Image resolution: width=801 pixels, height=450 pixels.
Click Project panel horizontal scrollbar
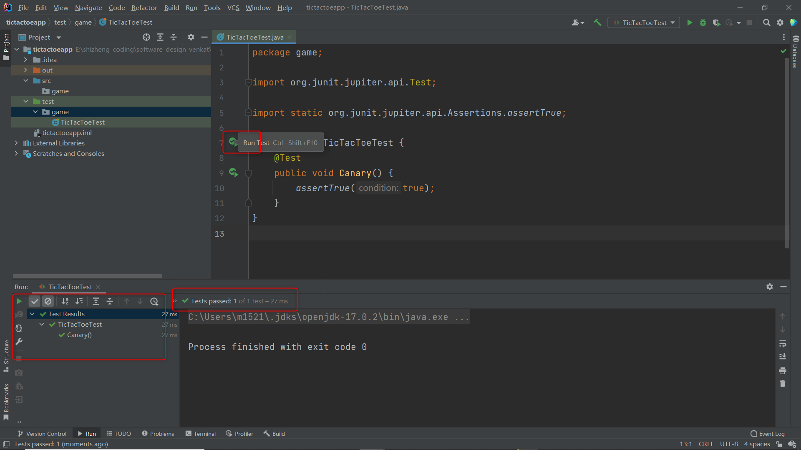tap(88, 276)
